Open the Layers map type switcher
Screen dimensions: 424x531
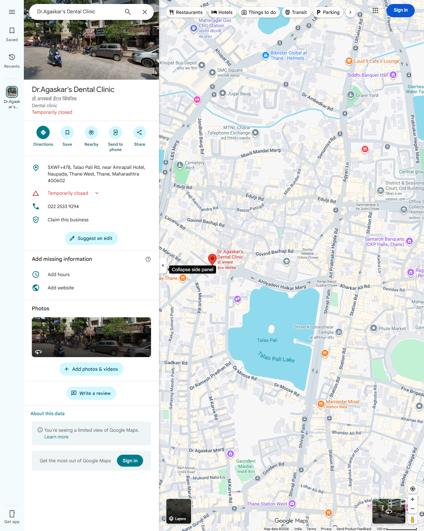click(x=179, y=511)
